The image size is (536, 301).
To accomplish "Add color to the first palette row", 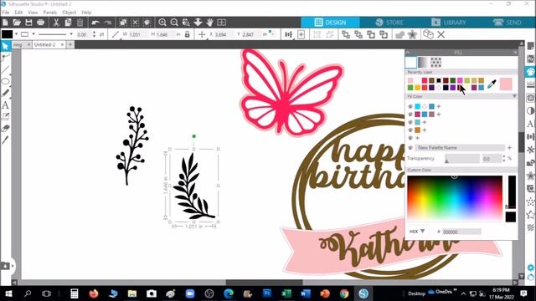I will pyautogui.click(x=439, y=106).
